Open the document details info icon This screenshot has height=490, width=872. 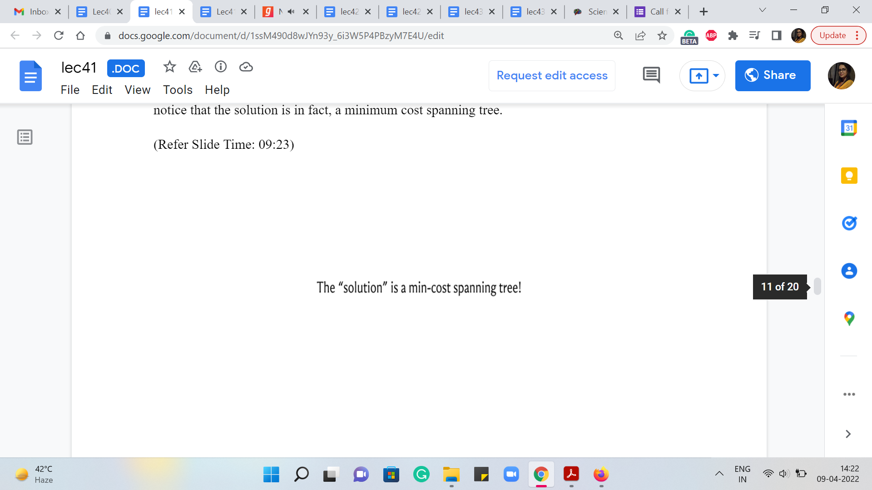coord(221,67)
